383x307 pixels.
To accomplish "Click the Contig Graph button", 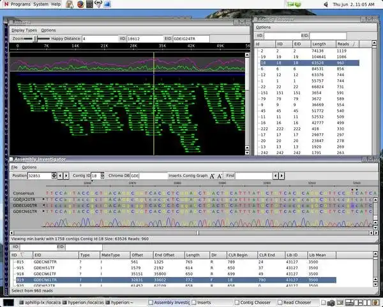I will 195,176.
